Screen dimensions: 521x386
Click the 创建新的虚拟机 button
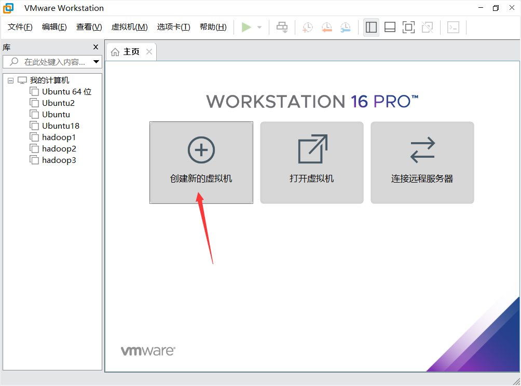tap(201, 163)
